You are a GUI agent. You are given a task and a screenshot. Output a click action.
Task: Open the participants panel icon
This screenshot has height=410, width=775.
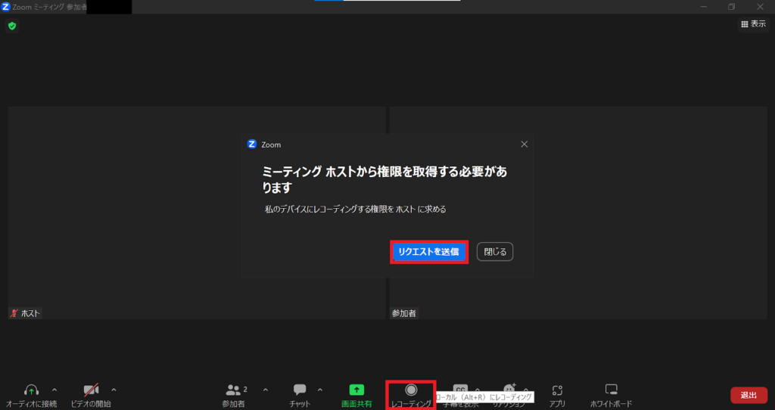point(233,390)
